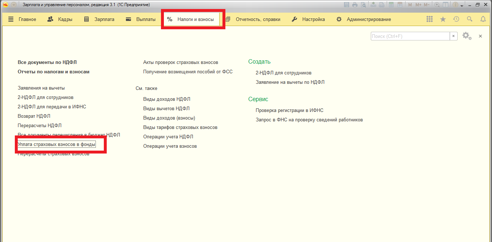Click the Print icon in title bar
Viewport: 492px width, 242px height.
(x=355, y=5)
